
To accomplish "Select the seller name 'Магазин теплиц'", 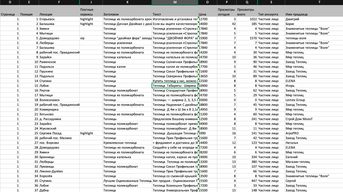I will tap(314, 162).
